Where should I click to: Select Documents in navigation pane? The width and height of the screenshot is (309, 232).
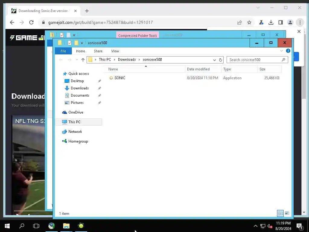point(80,95)
